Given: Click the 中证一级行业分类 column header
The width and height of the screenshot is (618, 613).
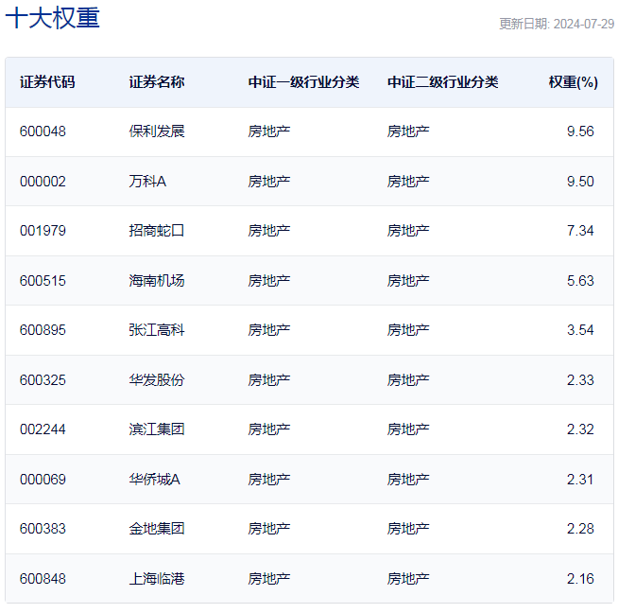Looking at the screenshot, I should click(303, 82).
